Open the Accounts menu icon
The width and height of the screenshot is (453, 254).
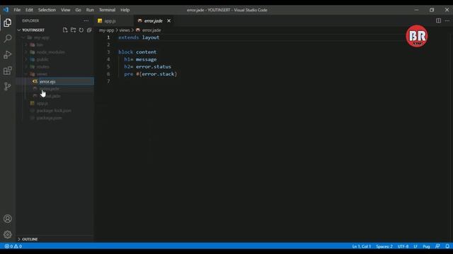point(8,219)
